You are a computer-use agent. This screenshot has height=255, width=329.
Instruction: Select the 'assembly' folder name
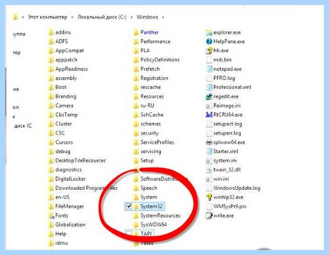pyautogui.click(x=66, y=78)
